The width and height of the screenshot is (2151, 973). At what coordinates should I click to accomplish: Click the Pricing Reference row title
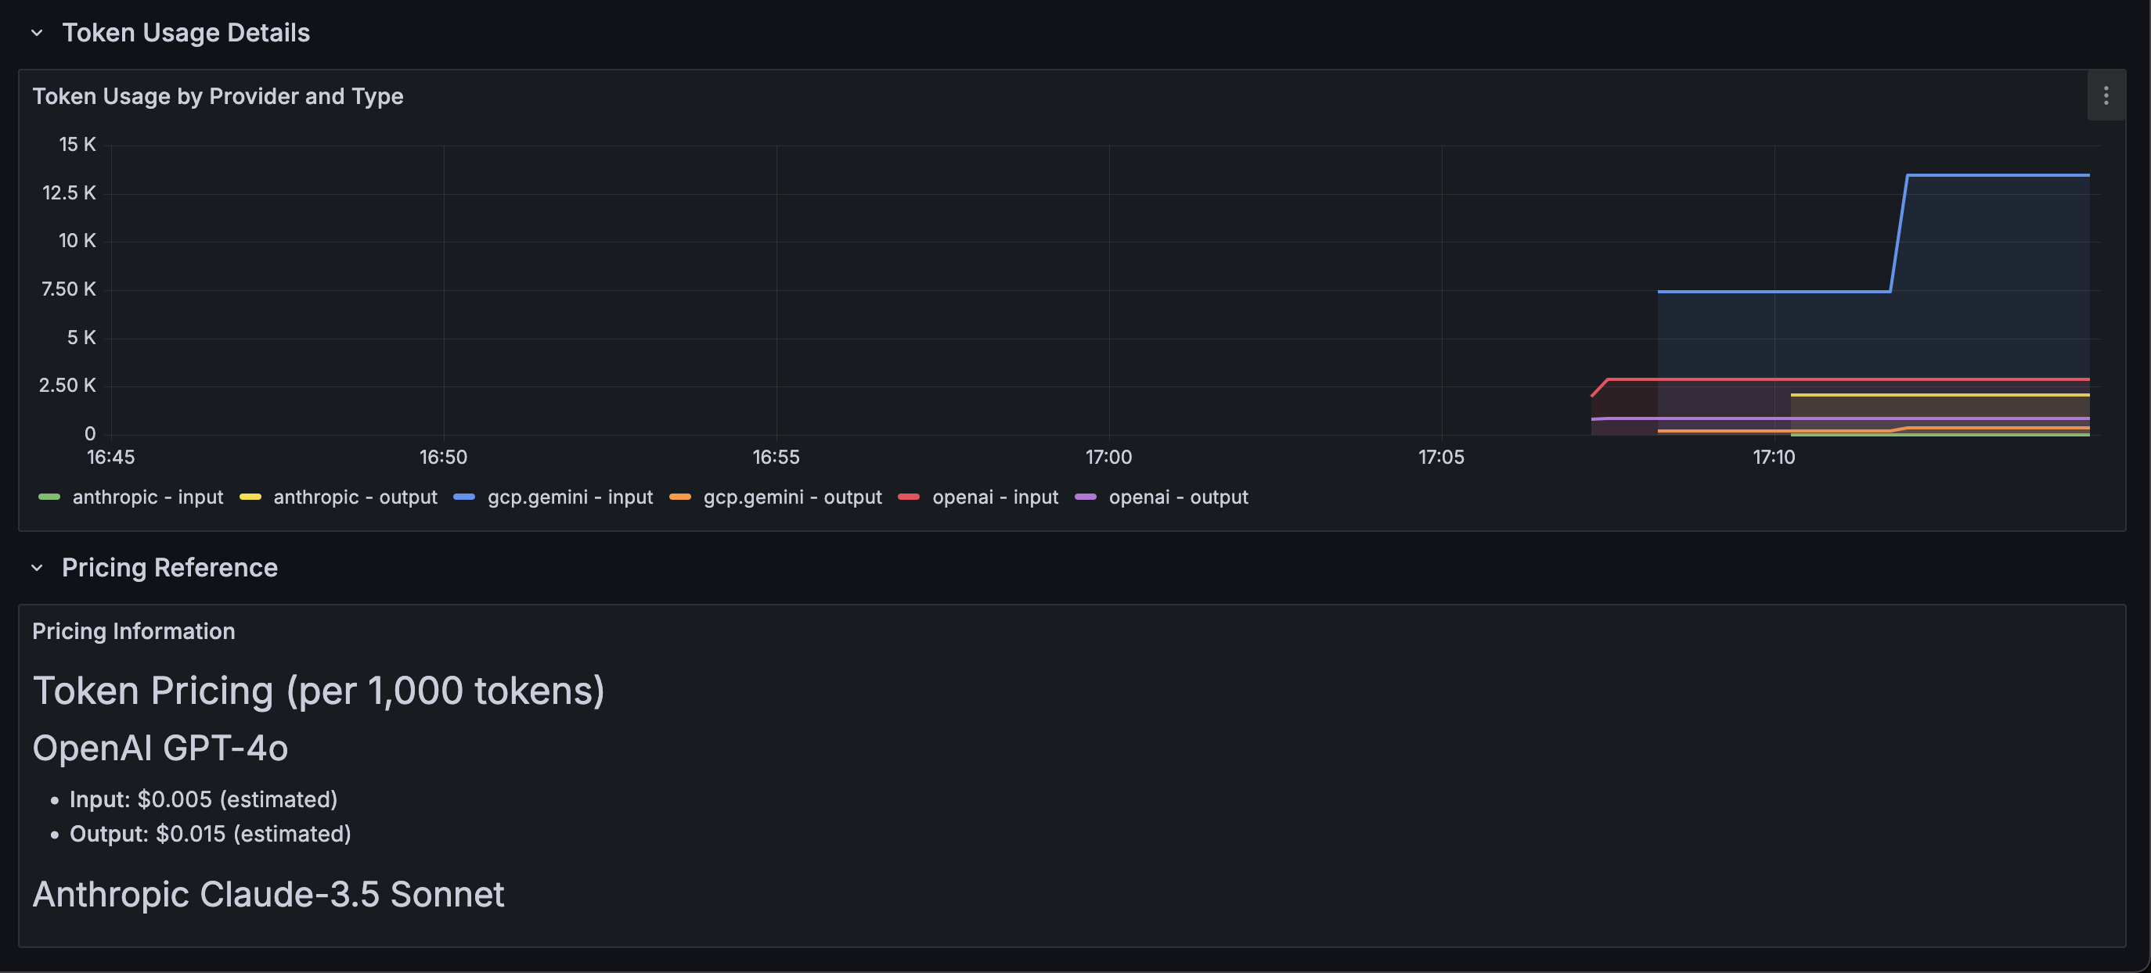click(x=170, y=567)
